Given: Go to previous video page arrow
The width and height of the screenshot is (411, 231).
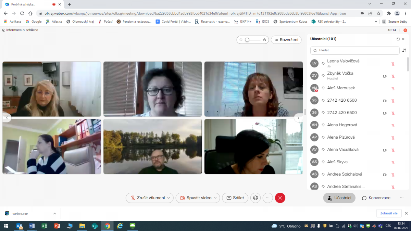Looking at the screenshot, I should coord(7,118).
